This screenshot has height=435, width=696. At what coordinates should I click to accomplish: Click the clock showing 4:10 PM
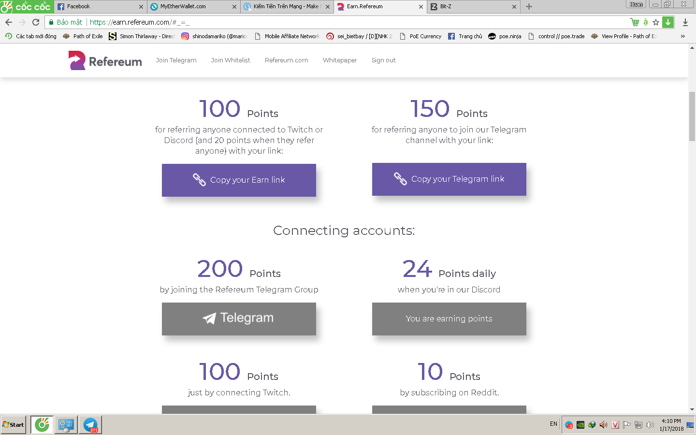click(671, 425)
